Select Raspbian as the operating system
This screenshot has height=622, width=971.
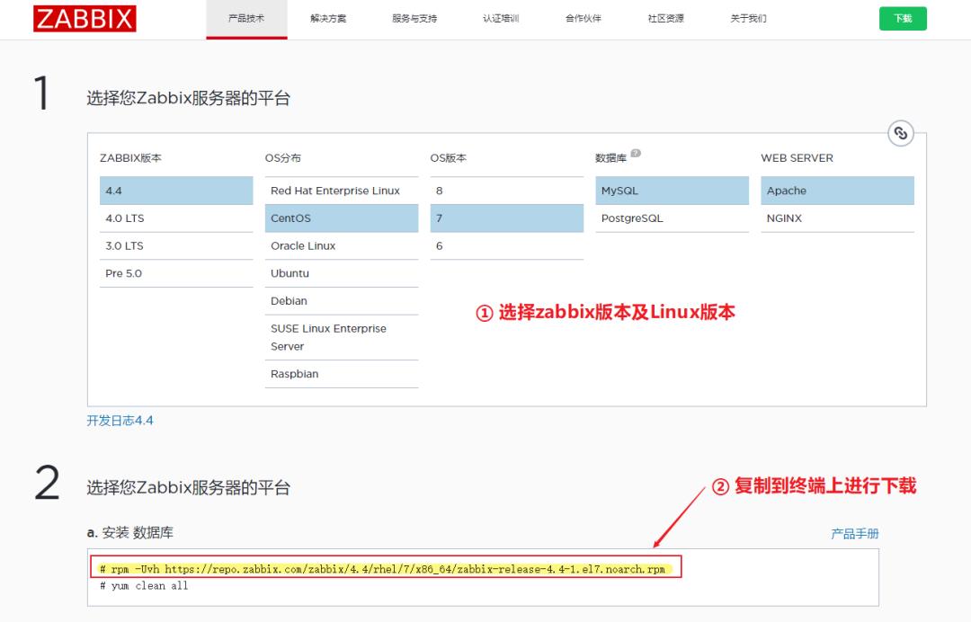[x=342, y=374]
